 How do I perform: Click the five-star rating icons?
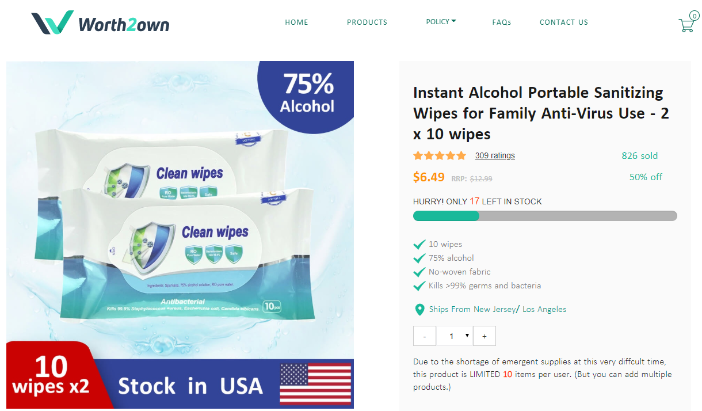click(x=440, y=155)
